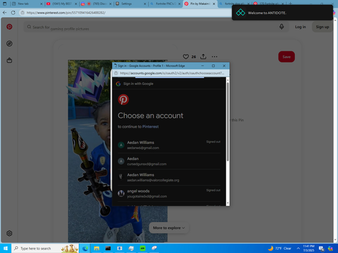Viewport: 338px width, 253px height.
Task: Switch to the New tab browser tab
Action: click(x=27, y=4)
